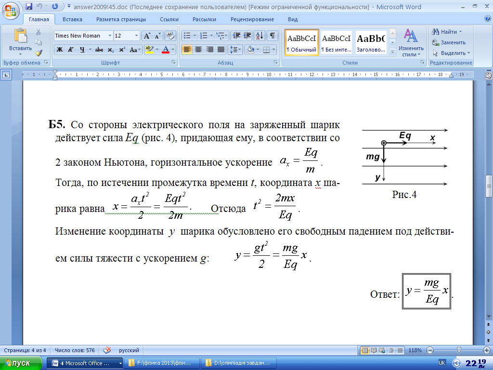Sort text А-Я button
The width and height of the screenshot is (493, 370).
coord(259,36)
